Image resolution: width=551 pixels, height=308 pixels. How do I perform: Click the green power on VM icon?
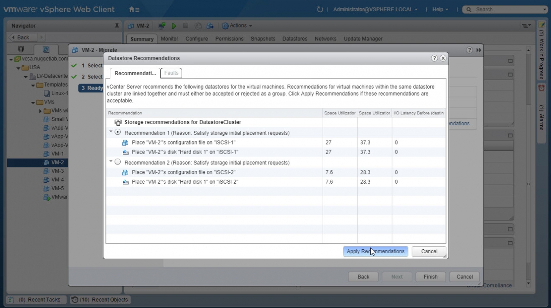click(x=174, y=26)
